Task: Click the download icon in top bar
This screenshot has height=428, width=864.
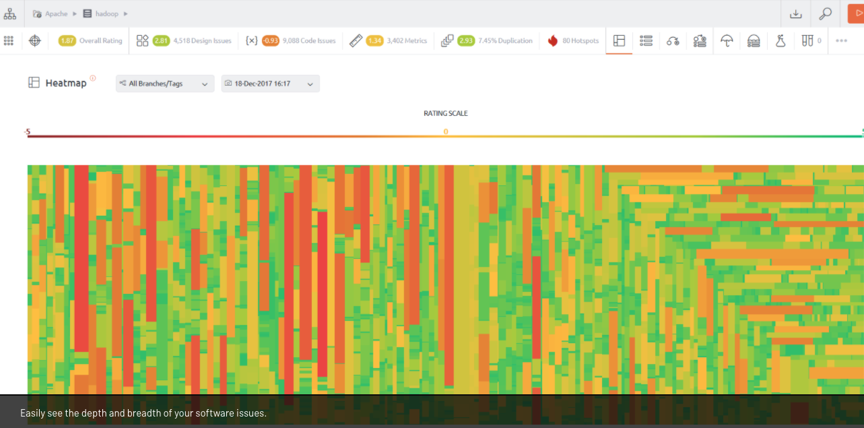Action: (796, 13)
